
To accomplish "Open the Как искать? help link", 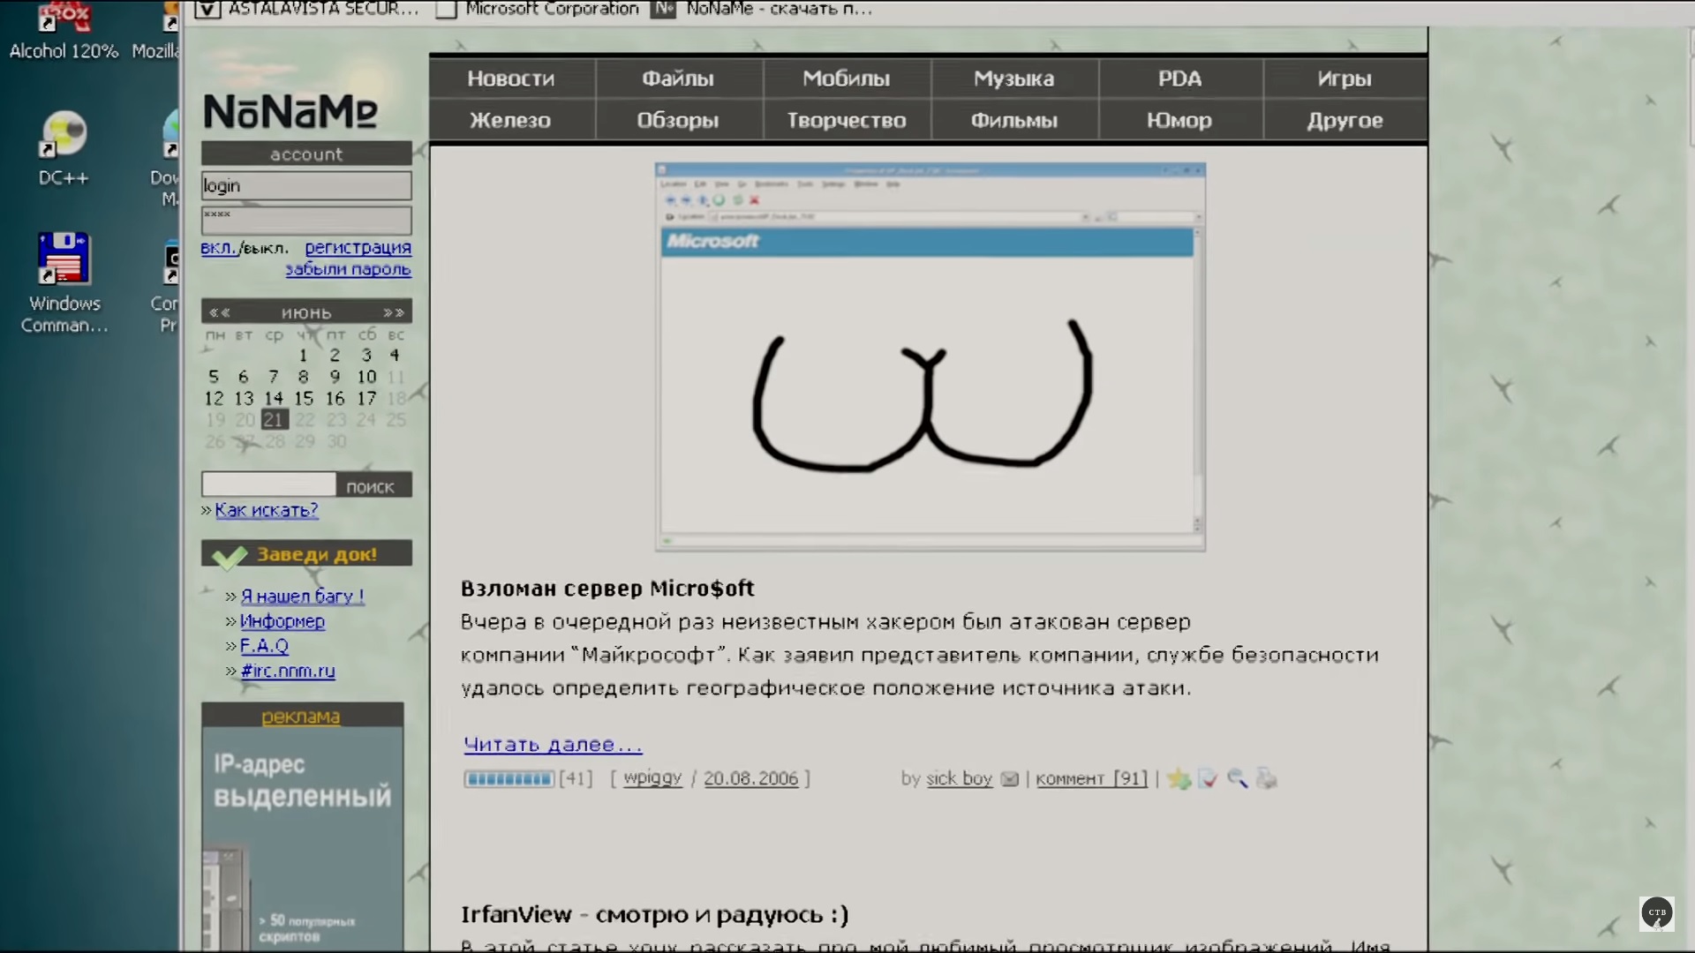I will [267, 510].
